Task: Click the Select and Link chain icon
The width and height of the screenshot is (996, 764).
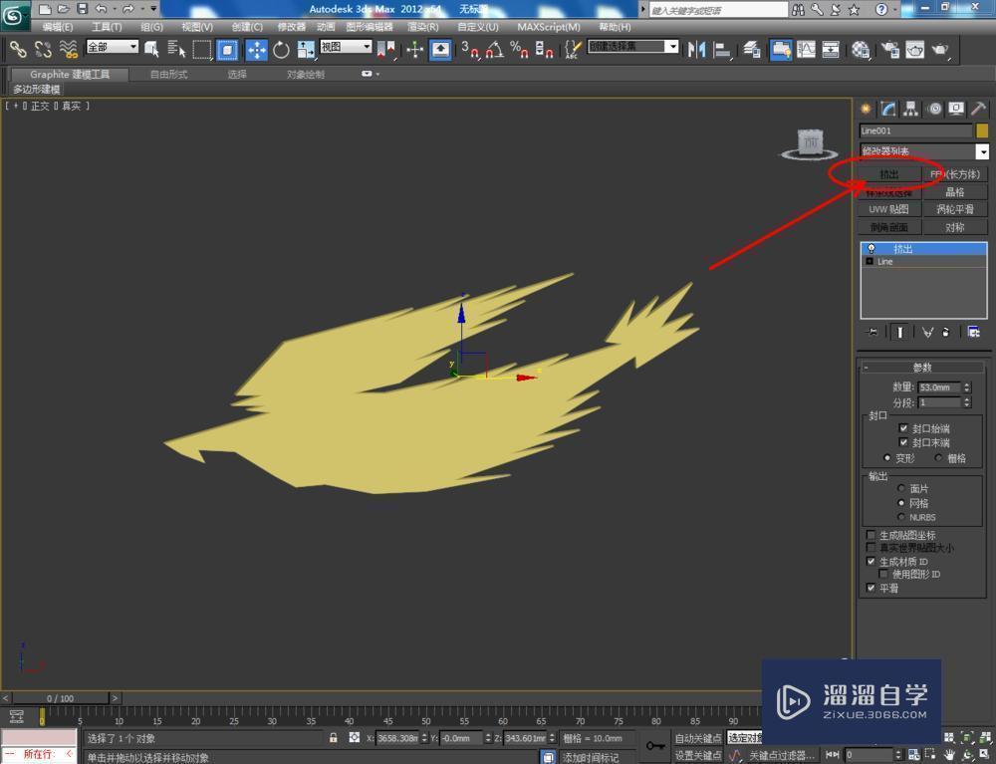Action: point(18,50)
